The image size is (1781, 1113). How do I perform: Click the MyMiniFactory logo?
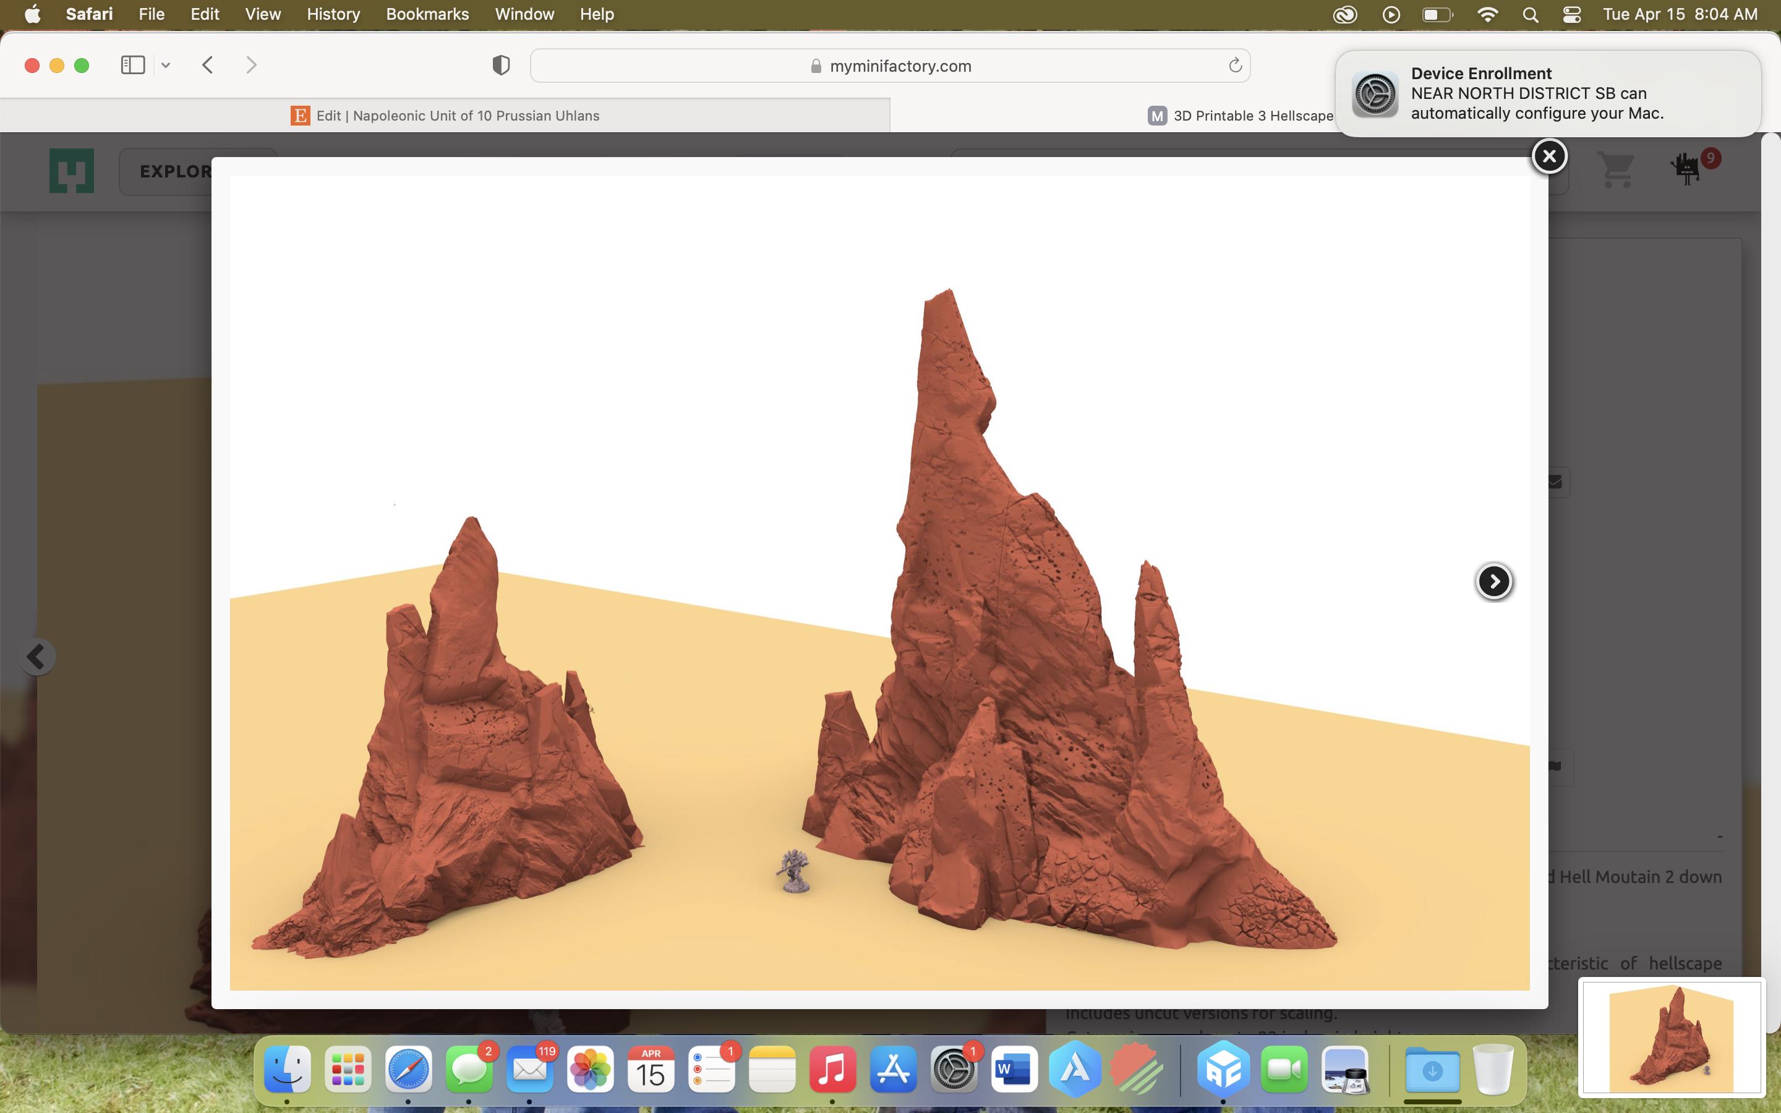coord(71,171)
